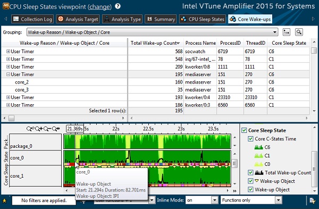319x209 pixels.
Task: Click the left grid pane horizontal scrollbar thumb
Action: click(12, 118)
